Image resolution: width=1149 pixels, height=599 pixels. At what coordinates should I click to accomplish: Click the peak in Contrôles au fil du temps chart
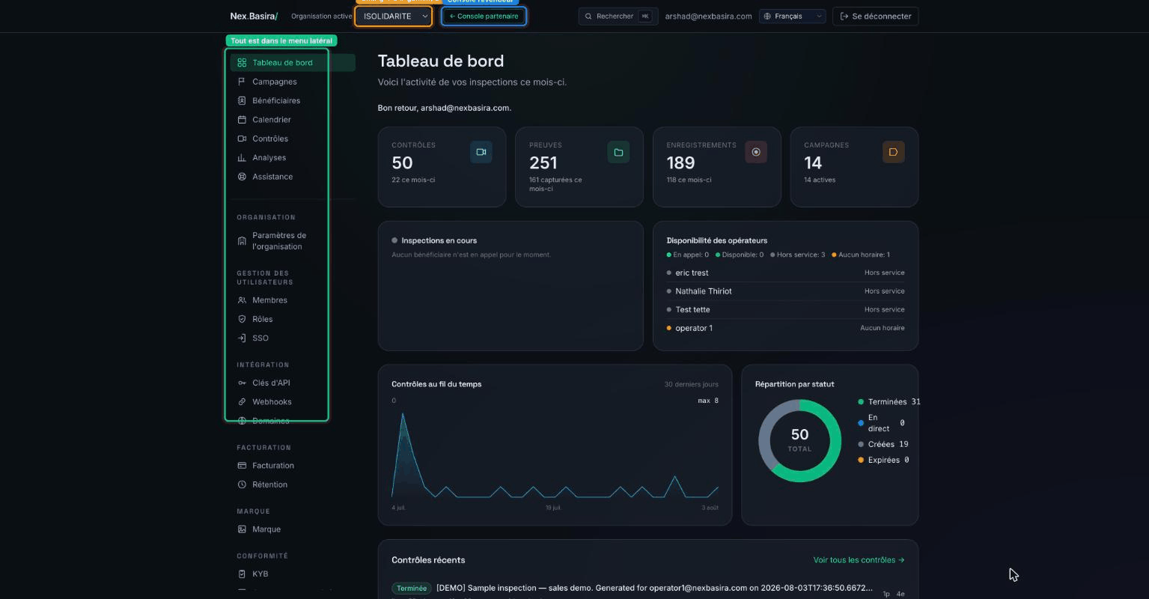403,414
